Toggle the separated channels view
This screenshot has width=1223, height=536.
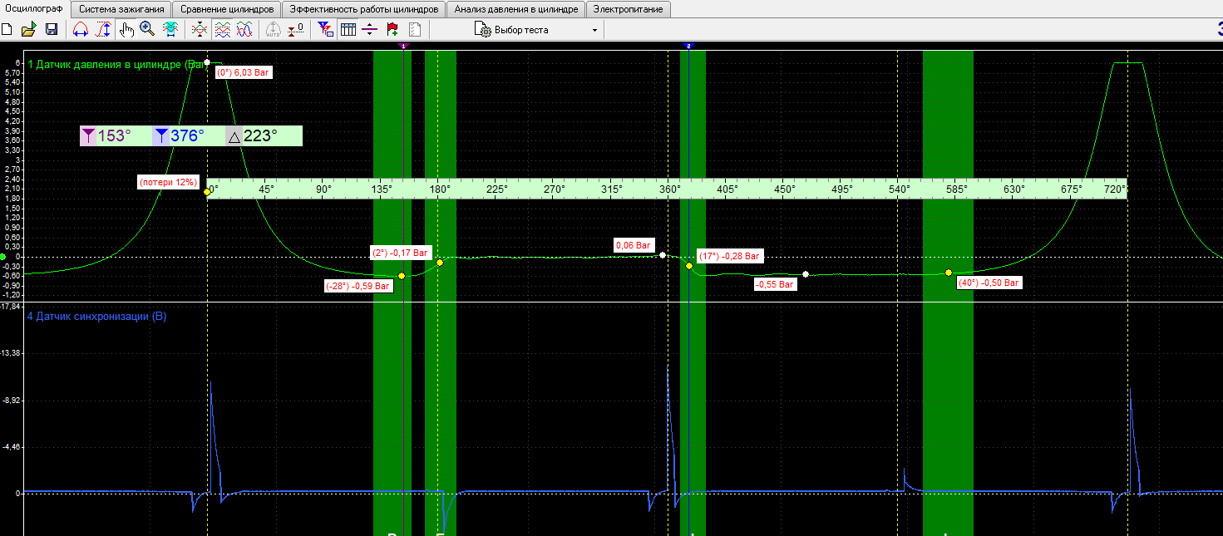click(x=221, y=29)
